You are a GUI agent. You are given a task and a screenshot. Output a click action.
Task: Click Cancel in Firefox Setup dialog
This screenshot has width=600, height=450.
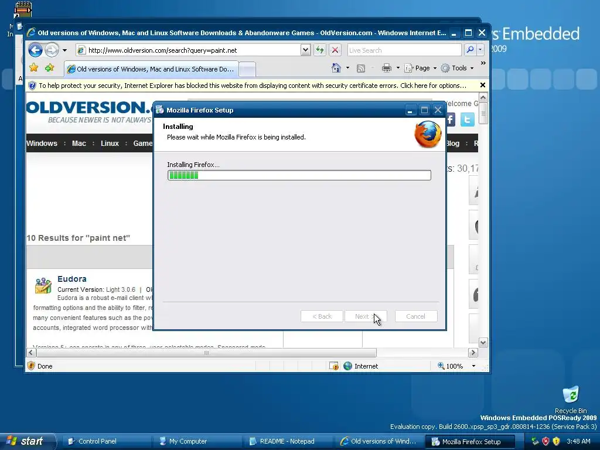[x=416, y=316]
